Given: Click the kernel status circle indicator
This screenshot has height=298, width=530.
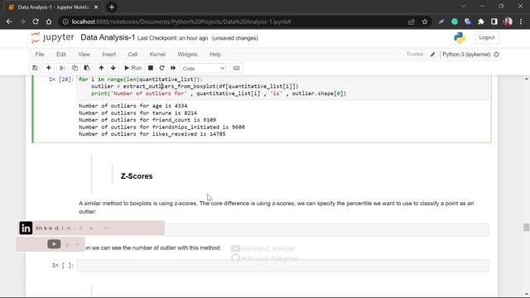Looking at the screenshot, I should pyautogui.click(x=497, y=55).
